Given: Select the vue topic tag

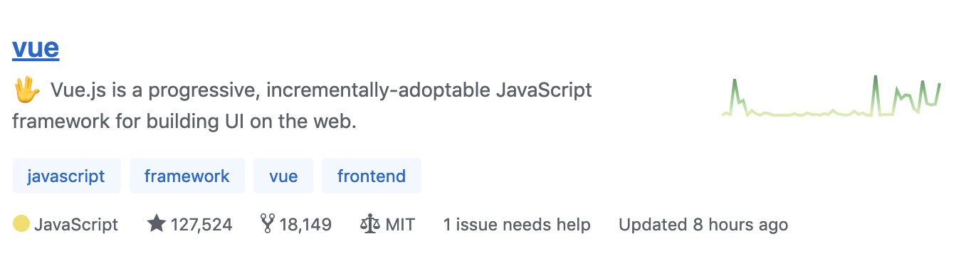Looking at the screenshot, I should pyautogui.click(x=283, y=176).
